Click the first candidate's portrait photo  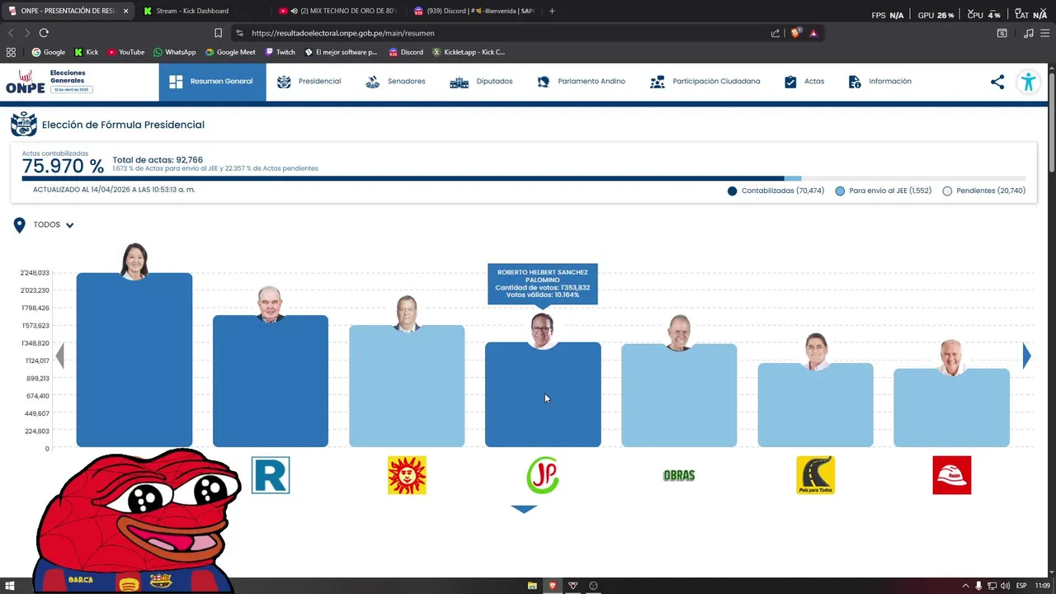tap(134, 262)
